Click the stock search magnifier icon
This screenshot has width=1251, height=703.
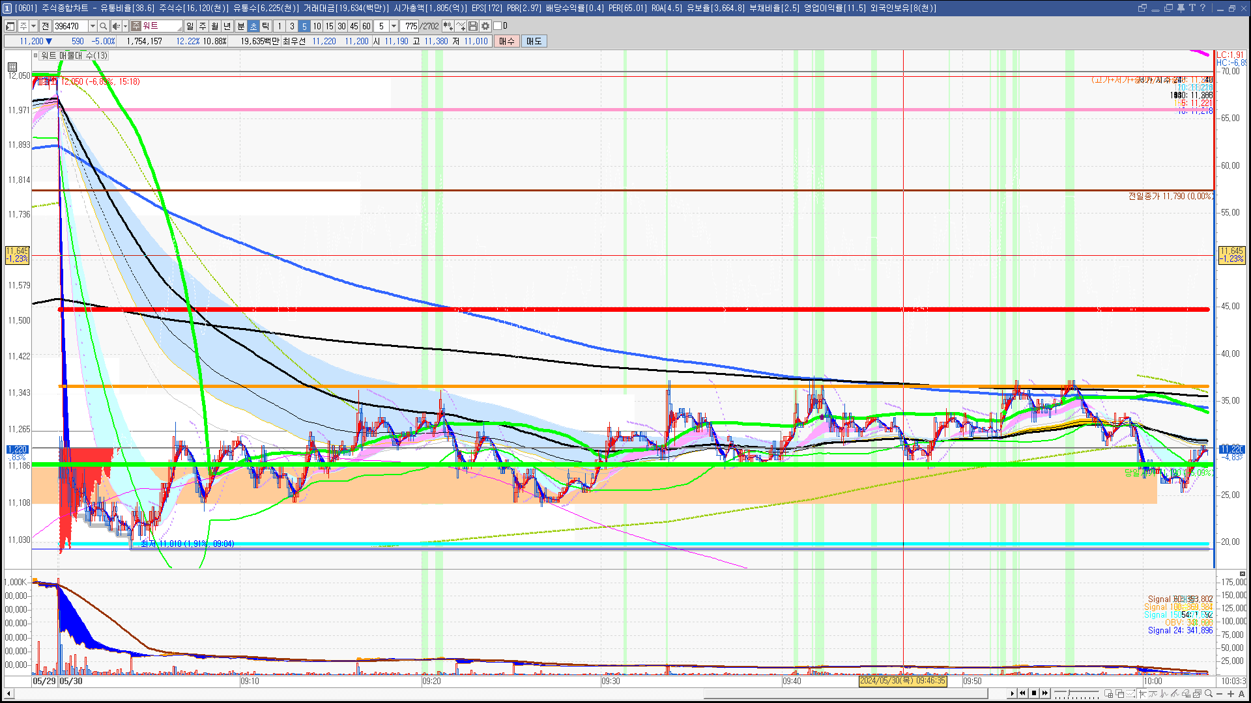(103, 26)
